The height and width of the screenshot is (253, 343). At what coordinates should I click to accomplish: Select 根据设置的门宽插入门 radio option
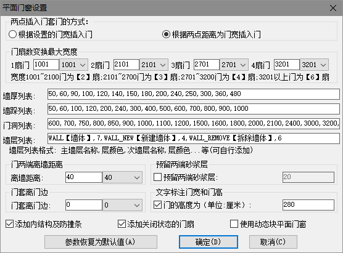[51, 34]
